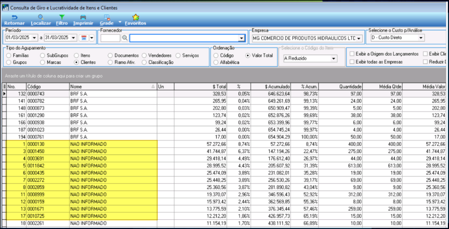Click the app icon in title bar
449x229 pixels.
pyautogui.click(x=5, y=8)
